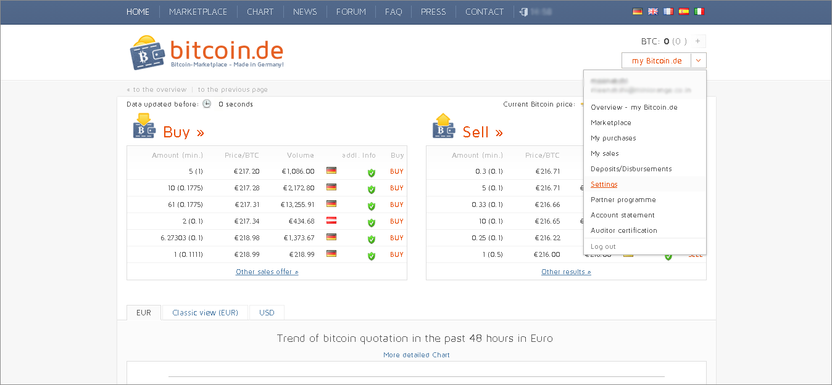This screenshot has height=385, width=832.
Task: Open FAQ in the top navigation
Action: click(x=393, y=12)
